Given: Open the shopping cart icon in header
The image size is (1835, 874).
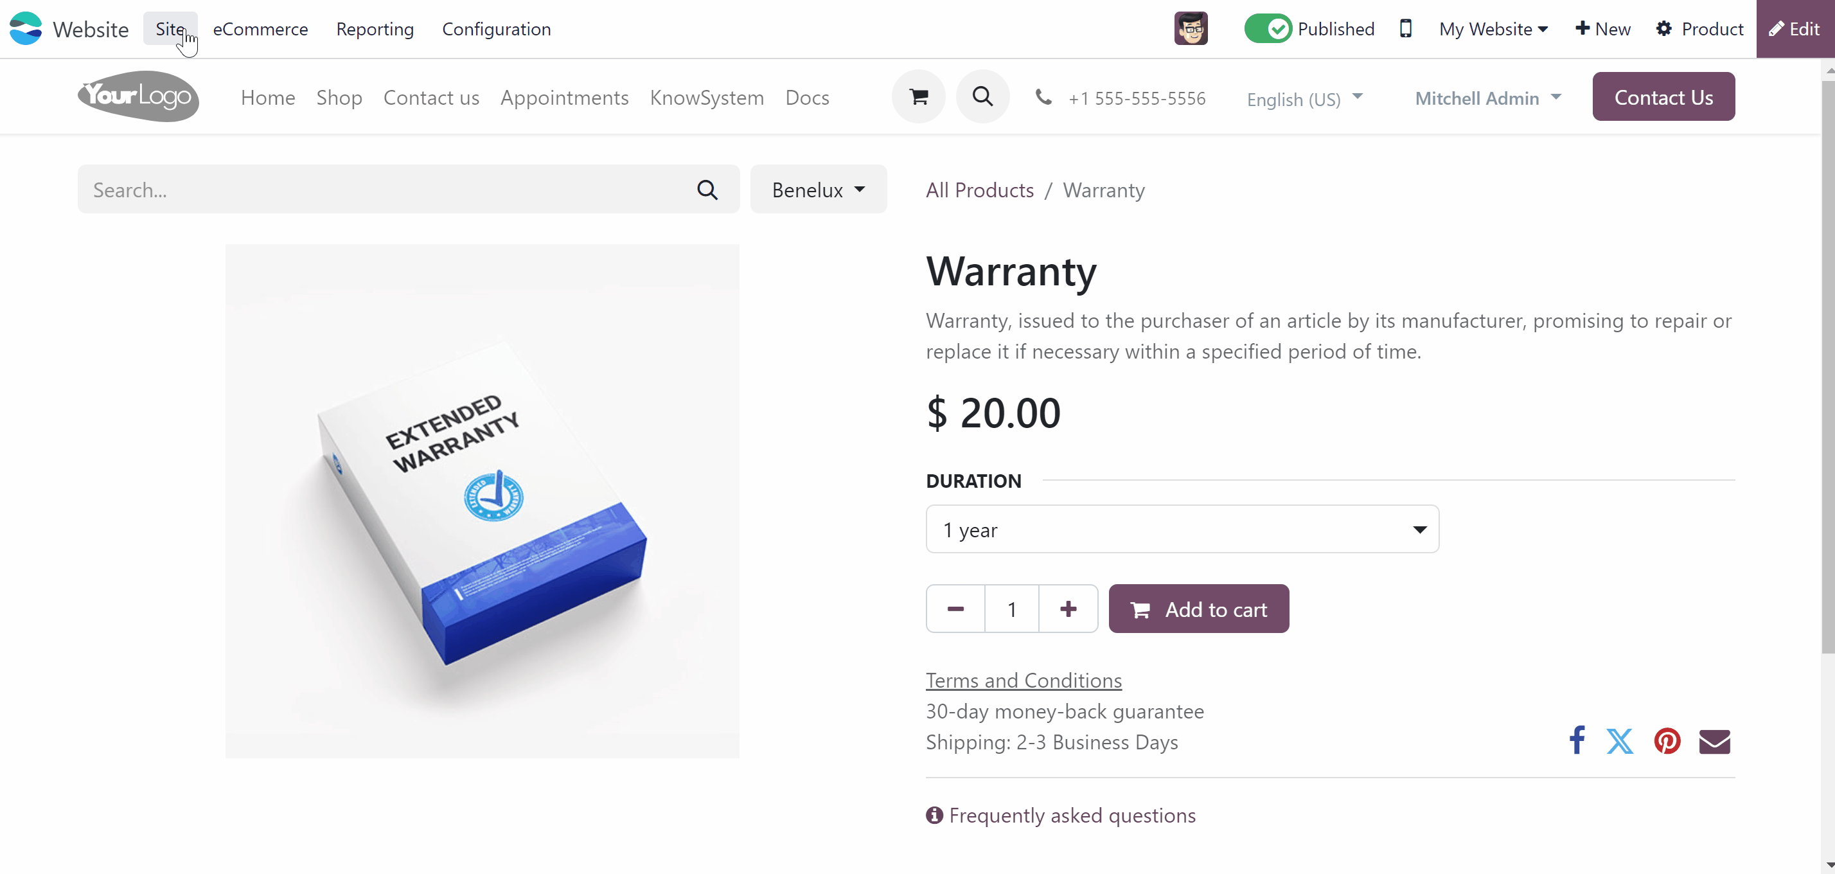Looking at the screenshot, I should (x=918, y=97).
